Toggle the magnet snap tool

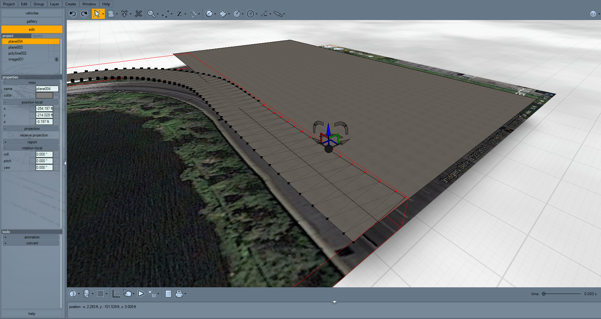[193, 14]
